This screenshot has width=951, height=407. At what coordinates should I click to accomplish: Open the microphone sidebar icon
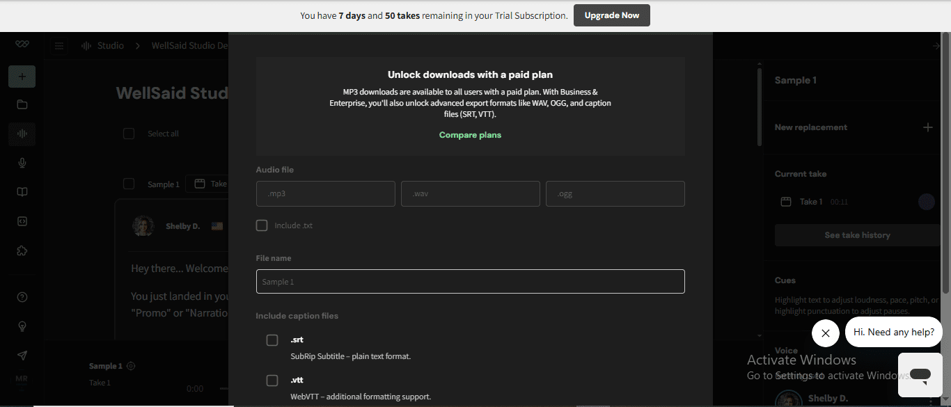tap(22, 163)
